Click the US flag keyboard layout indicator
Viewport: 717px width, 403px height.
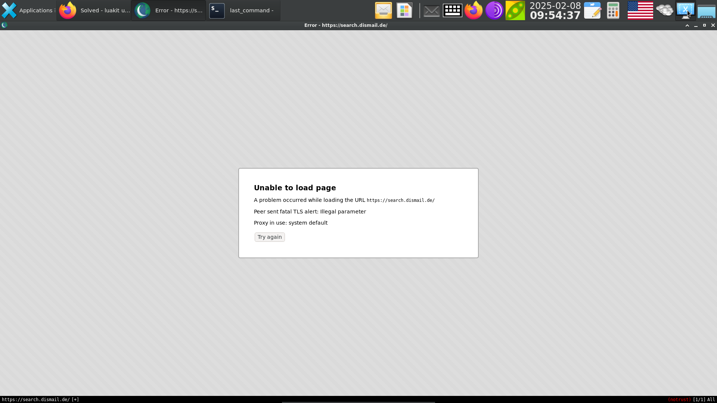coord(640,10)
